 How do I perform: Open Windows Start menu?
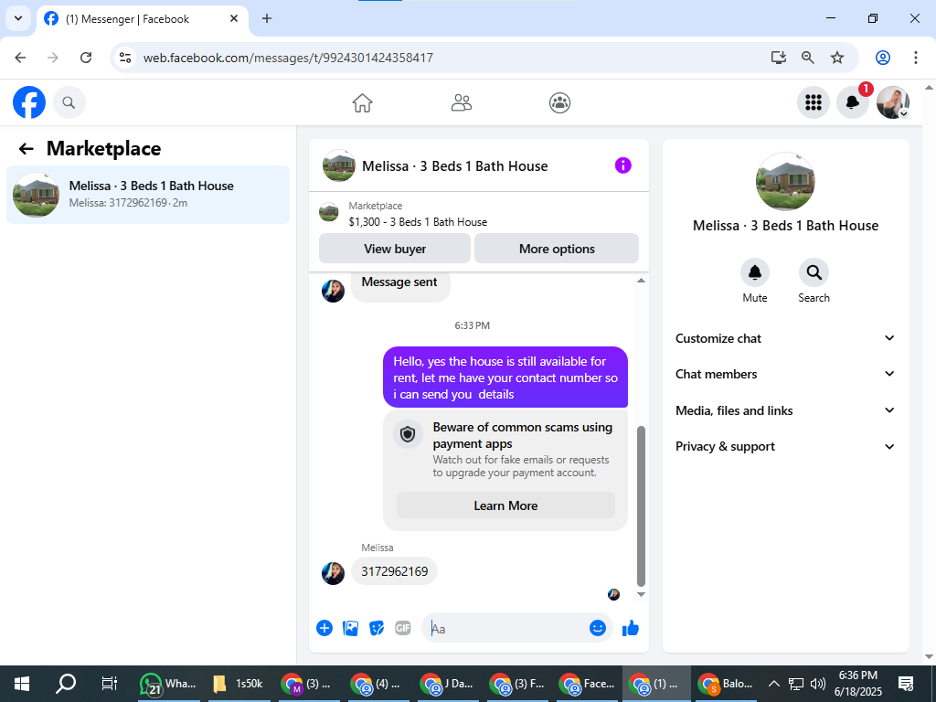(22, 684)
